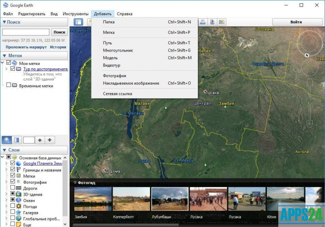Click the Temporary Places folder icon
Screen dimensions: 325x227
(x=15, y=85)
